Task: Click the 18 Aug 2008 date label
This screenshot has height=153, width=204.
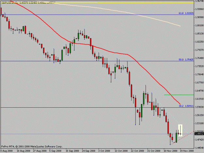Action: coord(24,151)
